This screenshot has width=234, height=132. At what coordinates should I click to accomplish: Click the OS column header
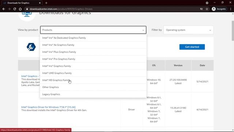coord(154,65)
